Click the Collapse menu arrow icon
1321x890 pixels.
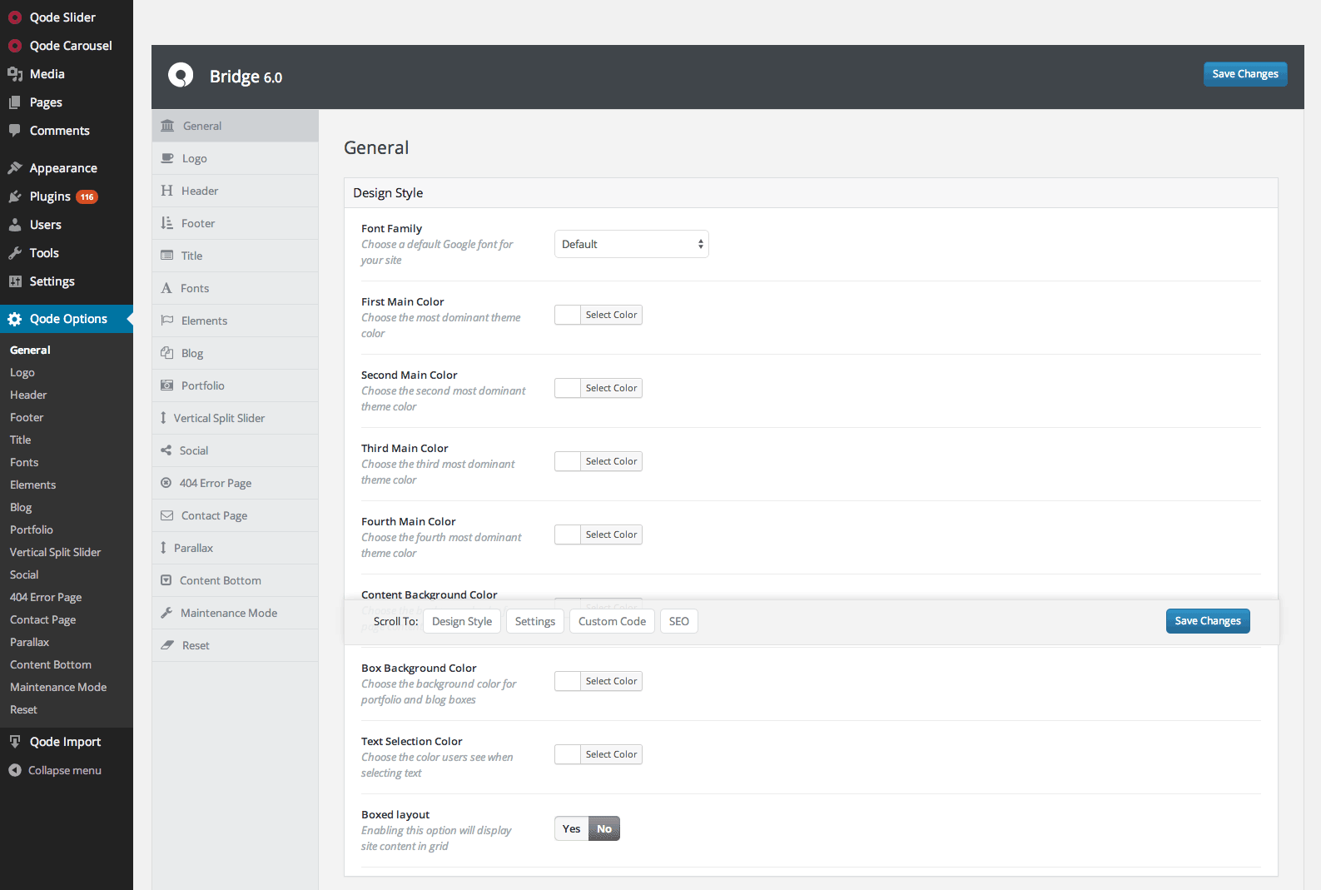pyautogui.click(x=15, y=770)
